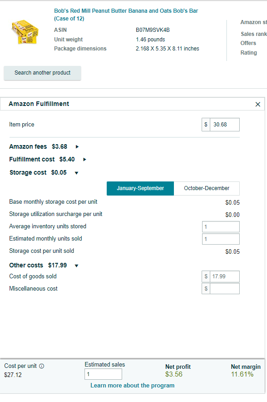Select the January-September storage period

[x=140, y=188]
